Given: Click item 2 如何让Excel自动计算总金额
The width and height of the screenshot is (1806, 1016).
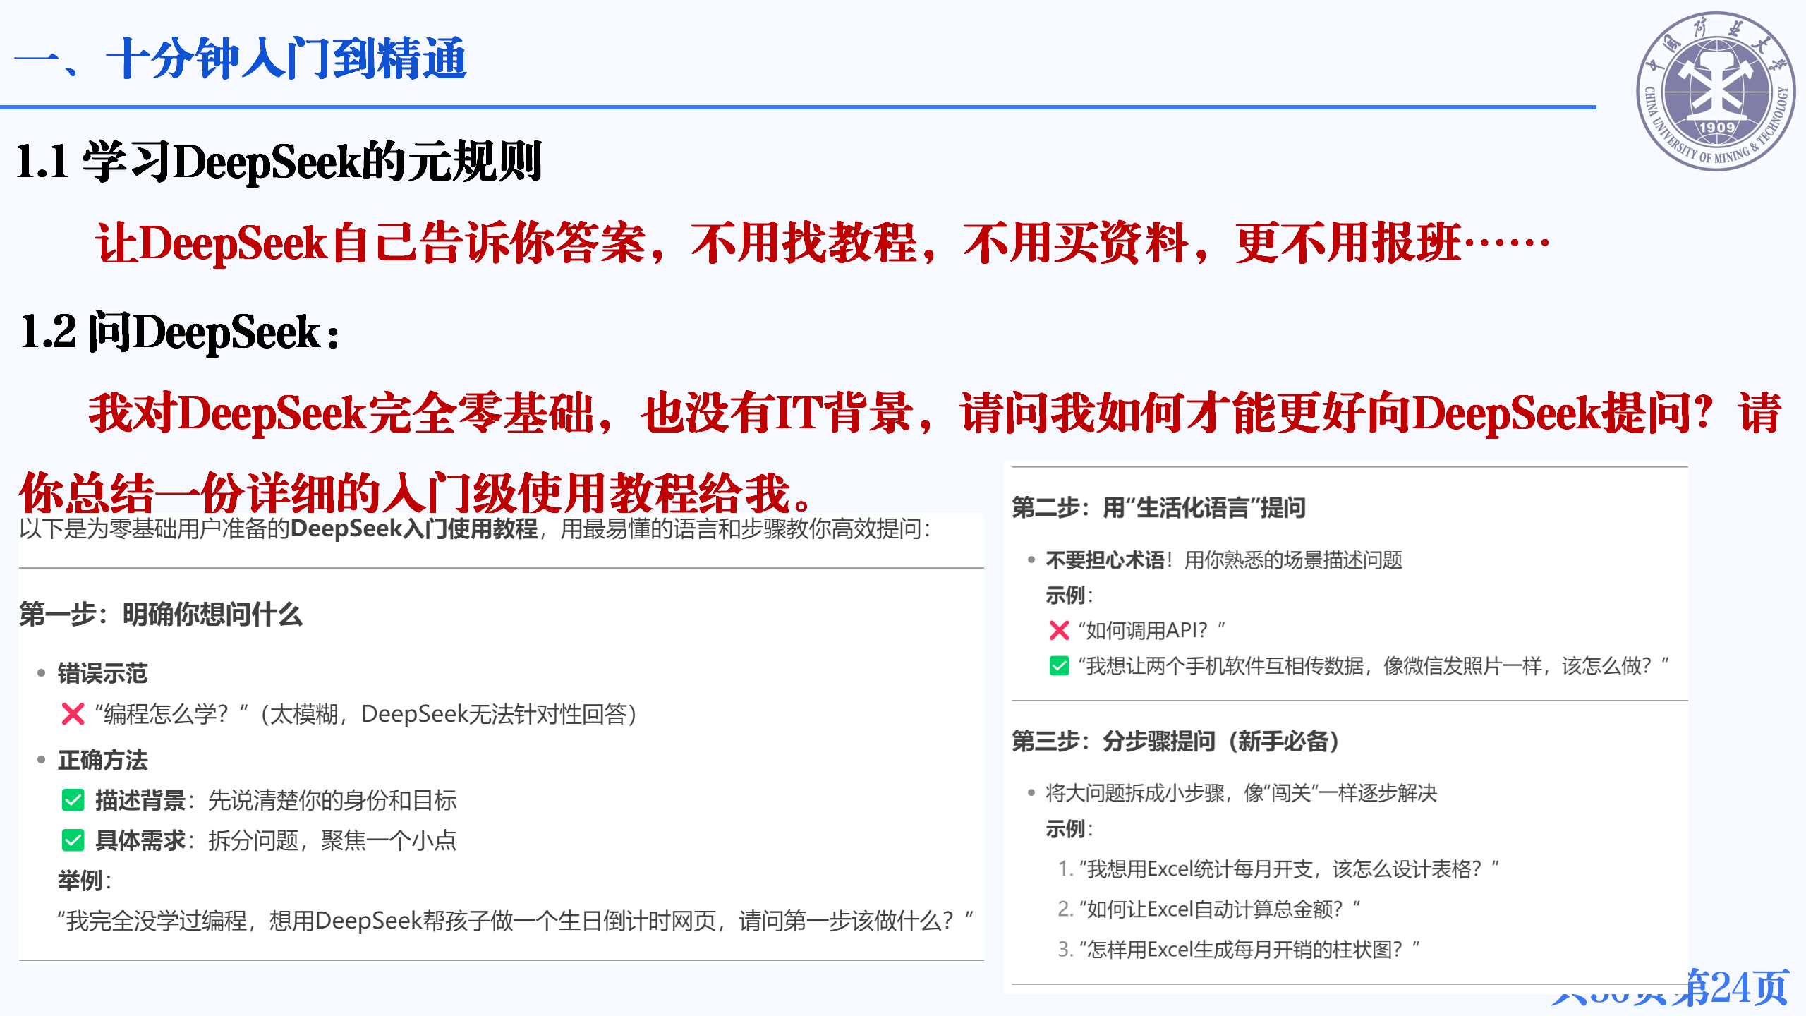Looking at the screenshot, I should 1209,909.
